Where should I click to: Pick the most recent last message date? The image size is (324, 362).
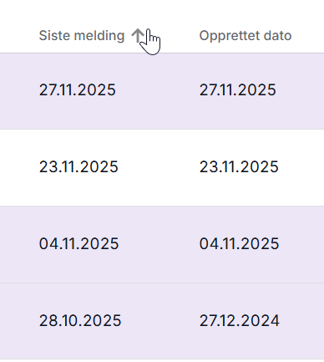click(x=78, y=90)
